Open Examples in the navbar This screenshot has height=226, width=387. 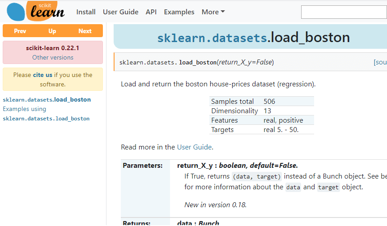[x=179, y=12]
